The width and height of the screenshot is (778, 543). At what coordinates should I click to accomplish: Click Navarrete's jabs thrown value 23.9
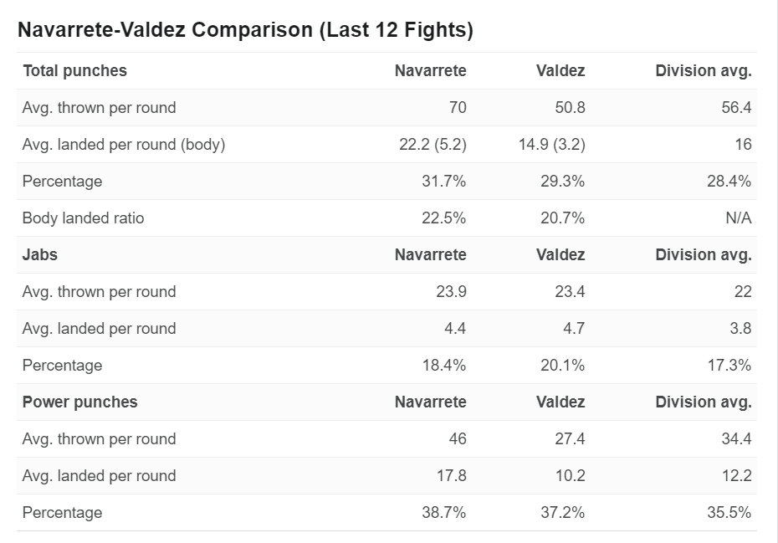[451, 291]
